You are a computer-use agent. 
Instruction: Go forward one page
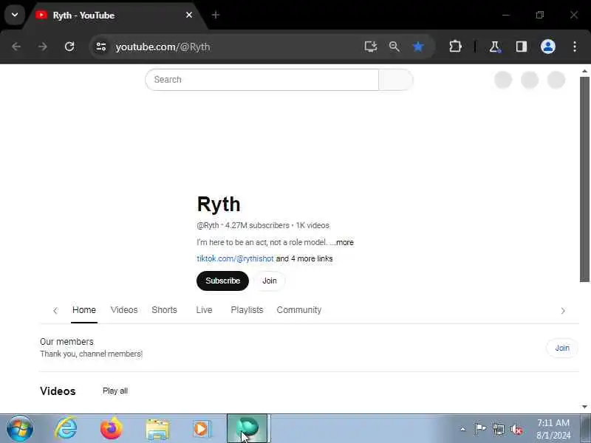click(43, 47)
